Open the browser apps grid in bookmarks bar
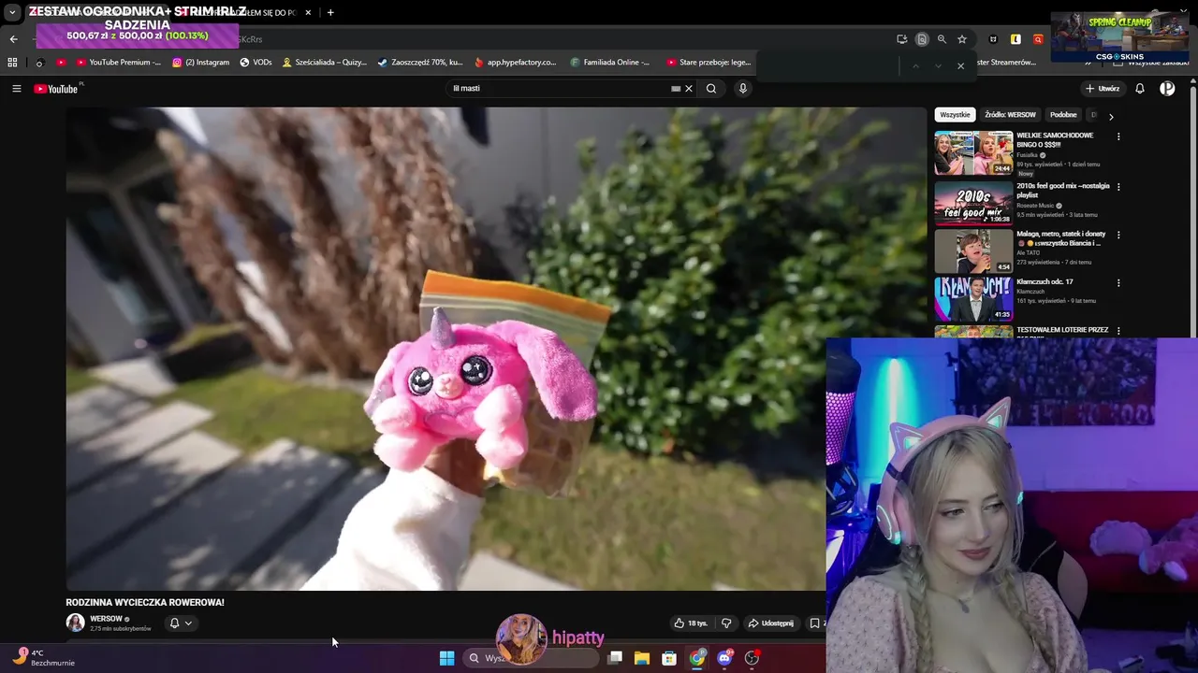Viewport: 1198px width, 673px height. pos(12,63)
